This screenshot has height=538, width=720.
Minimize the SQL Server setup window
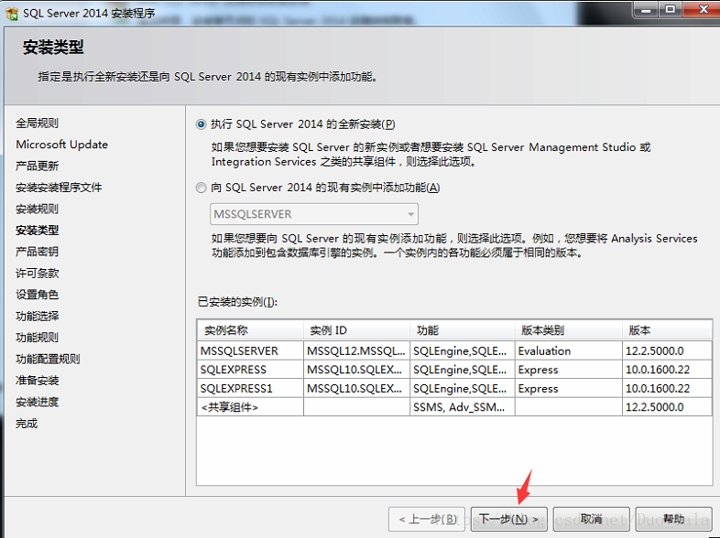[x=646, y=10]
